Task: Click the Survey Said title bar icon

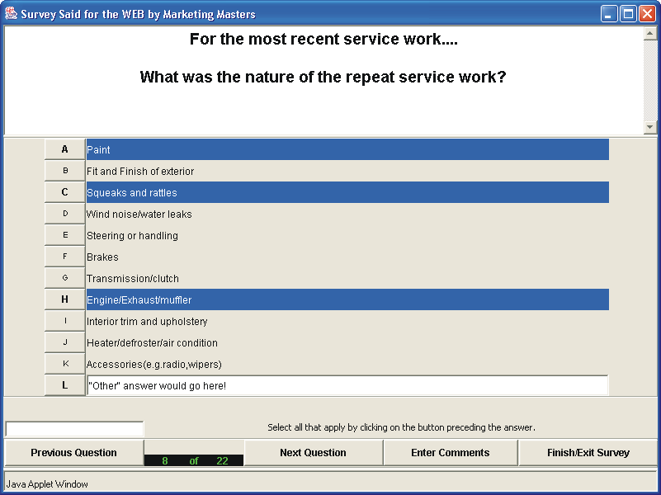Action: click(x=11, y=13)
